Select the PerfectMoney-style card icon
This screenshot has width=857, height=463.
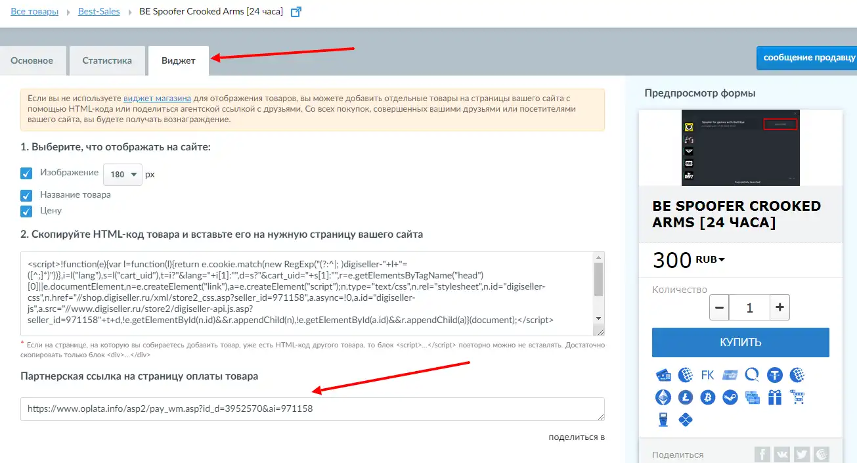click(730, 375)
